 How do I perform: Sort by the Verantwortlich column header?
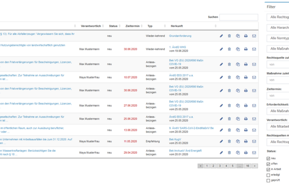91,26
